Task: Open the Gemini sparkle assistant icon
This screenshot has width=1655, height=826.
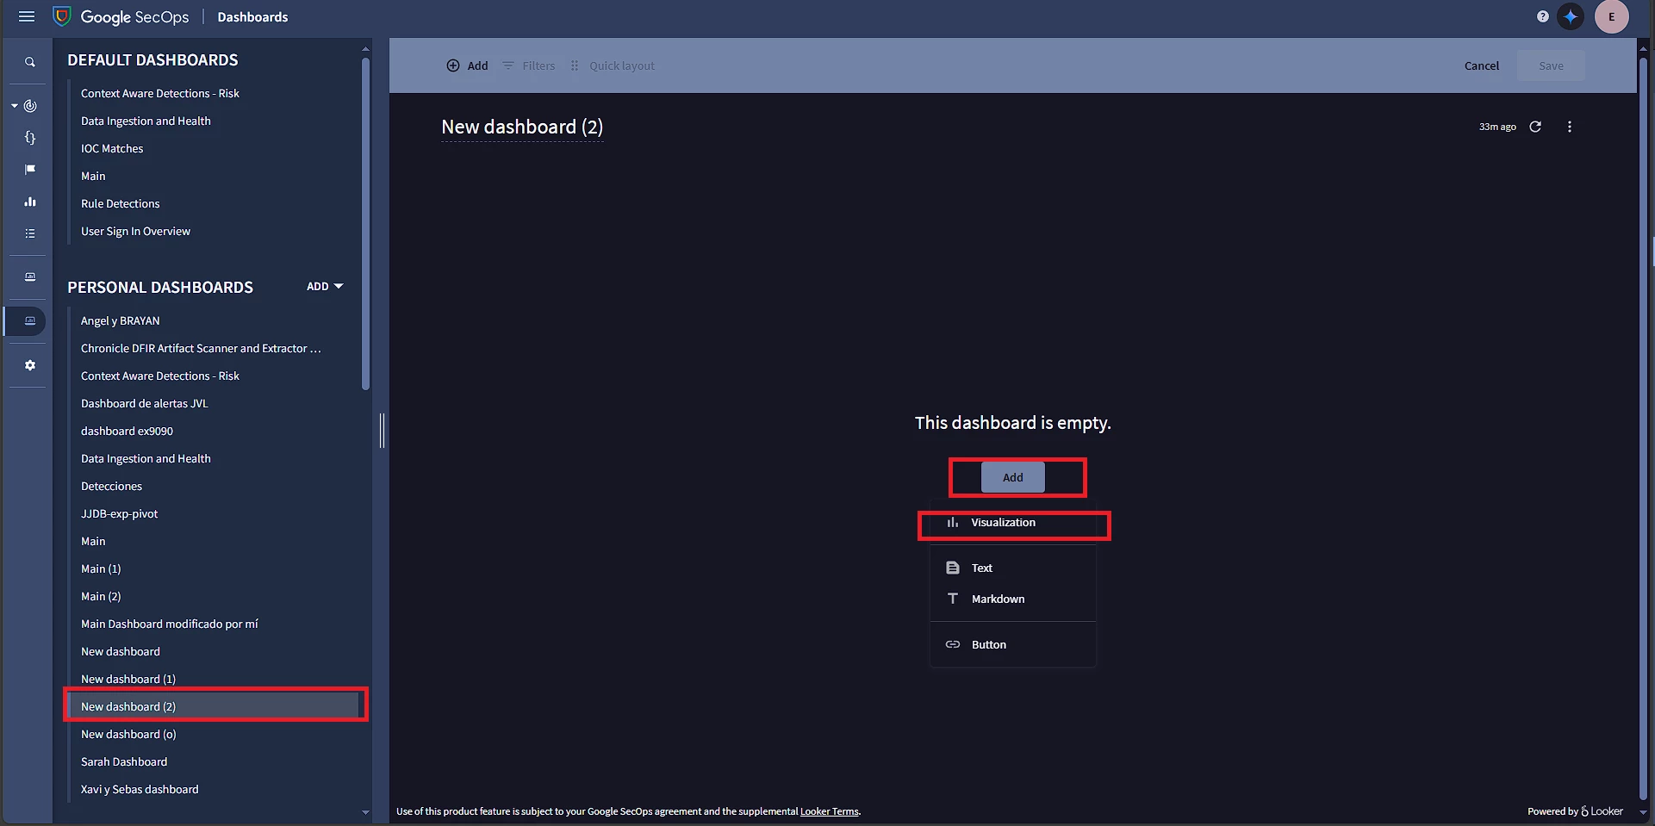Action: pos(1571,16)
